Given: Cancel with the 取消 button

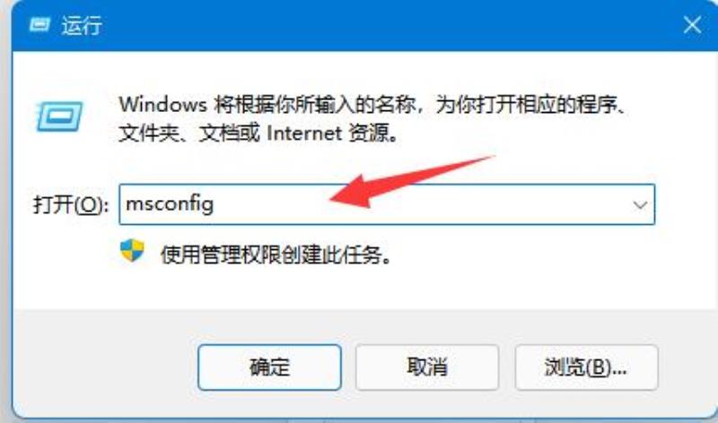Looking at the screenshot, I should pyautogui.click(x=427, y=367).
